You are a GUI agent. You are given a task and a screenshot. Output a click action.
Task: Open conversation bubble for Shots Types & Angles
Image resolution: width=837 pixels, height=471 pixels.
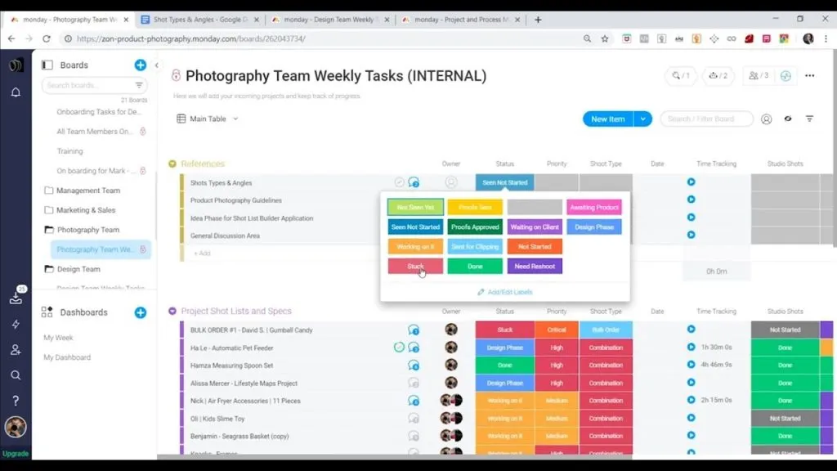coord(414,183)
